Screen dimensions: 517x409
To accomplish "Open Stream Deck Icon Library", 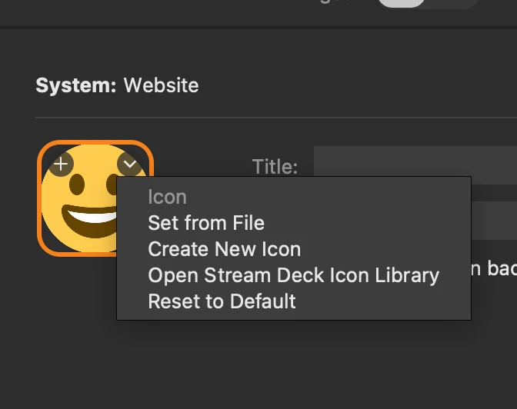I will (293, 275).
